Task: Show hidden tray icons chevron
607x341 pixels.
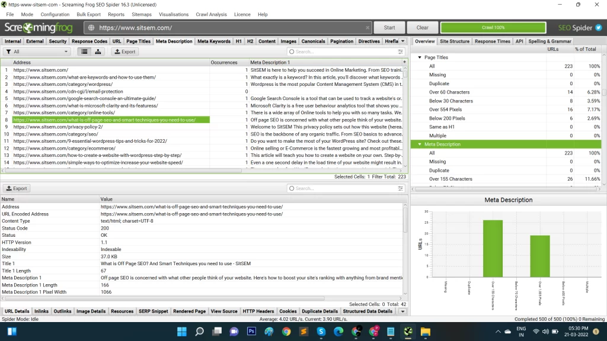Action: [498, 332]
